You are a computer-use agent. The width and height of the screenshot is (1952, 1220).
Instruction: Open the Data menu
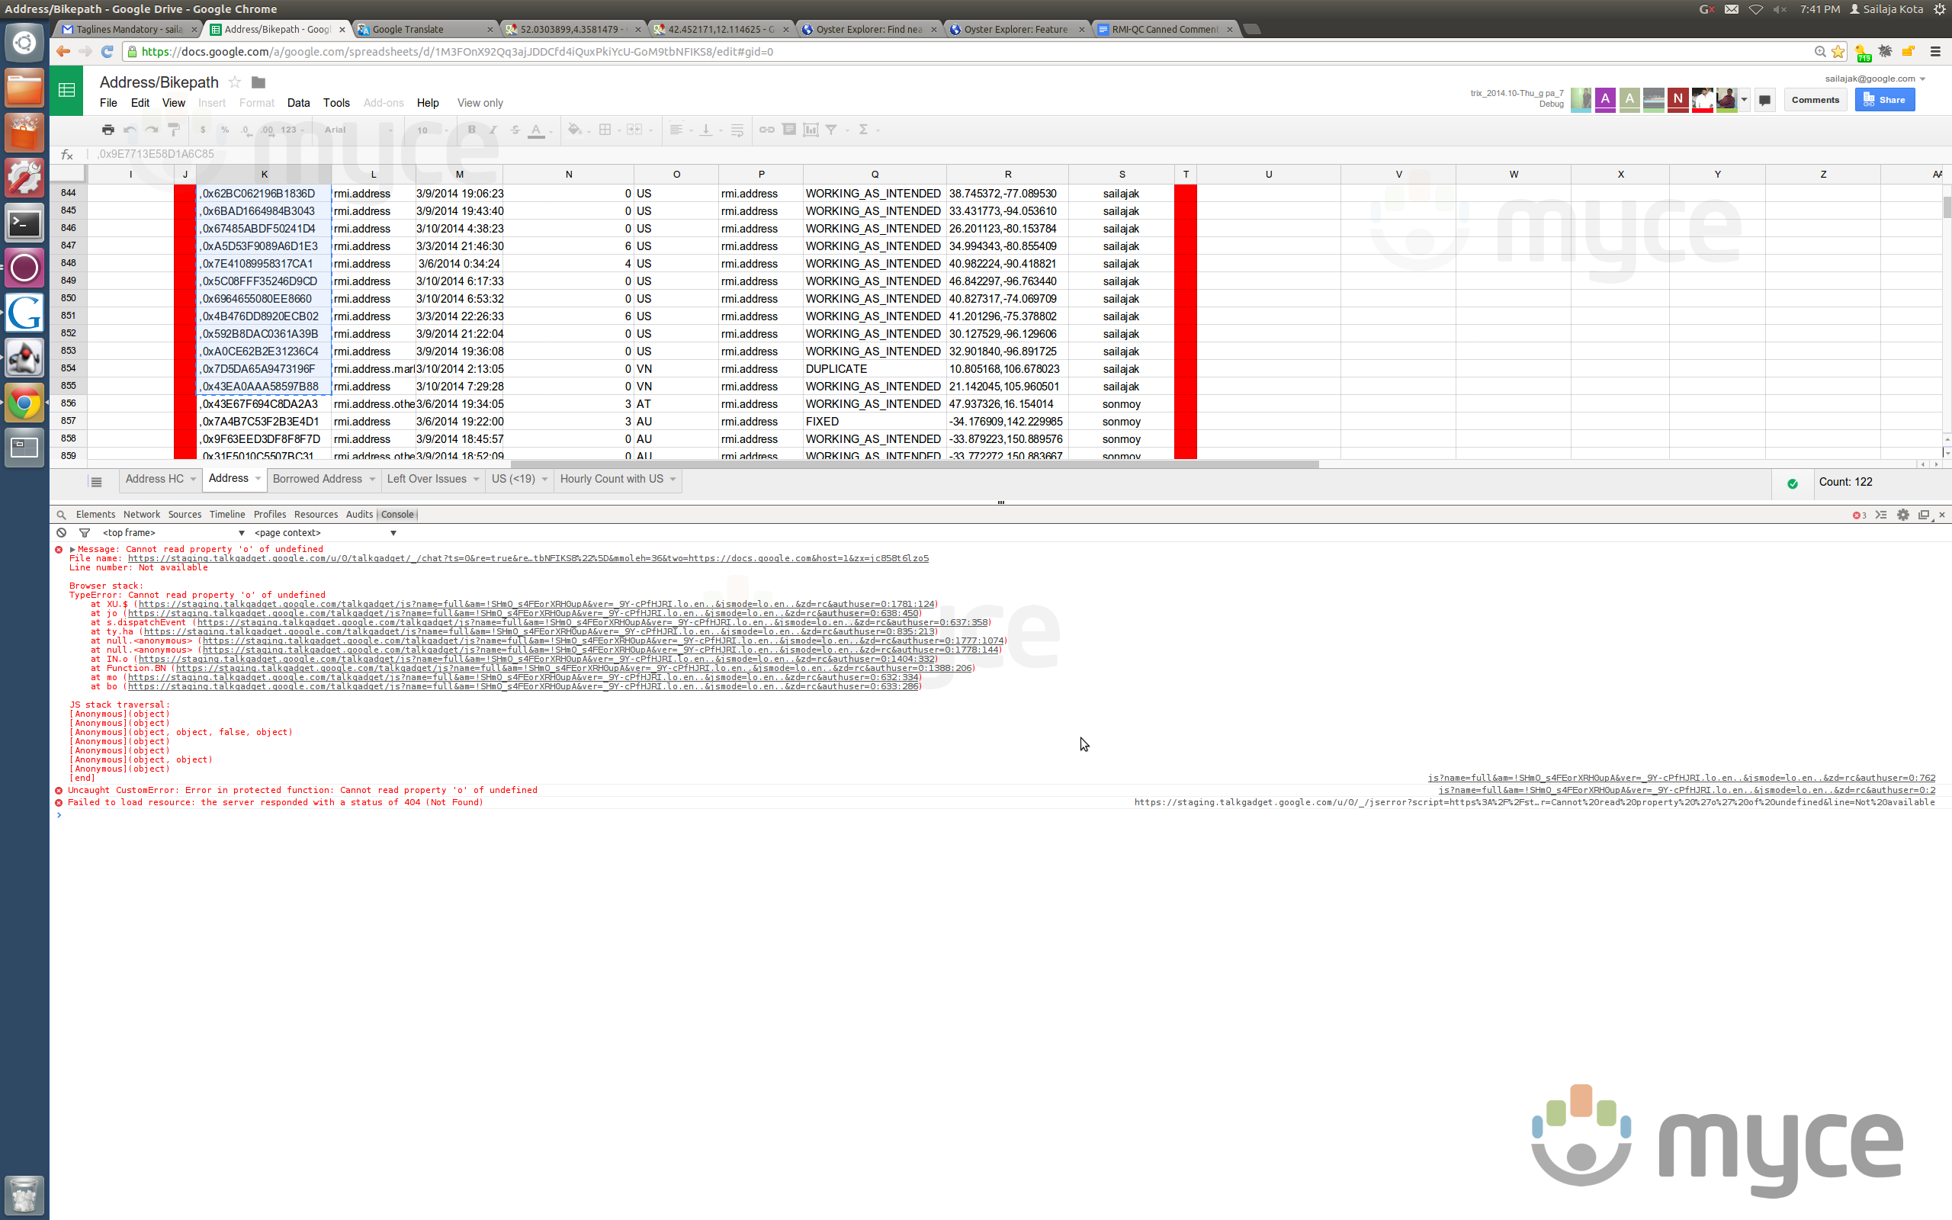[x=298, y=103]
